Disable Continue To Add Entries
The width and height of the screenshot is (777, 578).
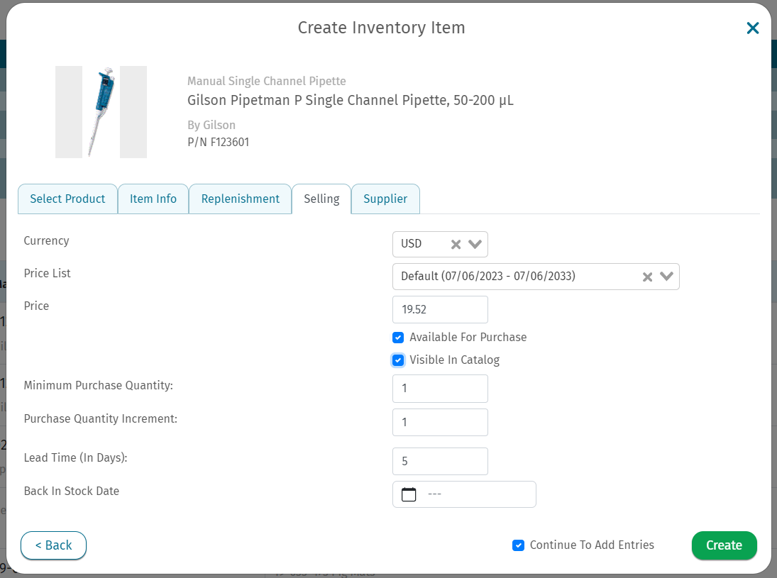[518, 545]
